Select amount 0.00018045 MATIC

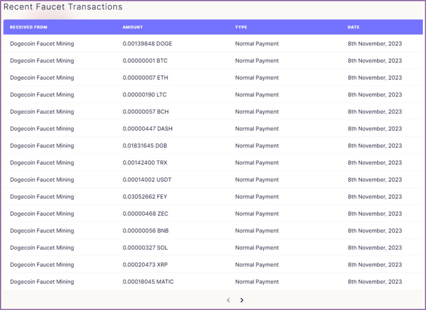point(148,282)
